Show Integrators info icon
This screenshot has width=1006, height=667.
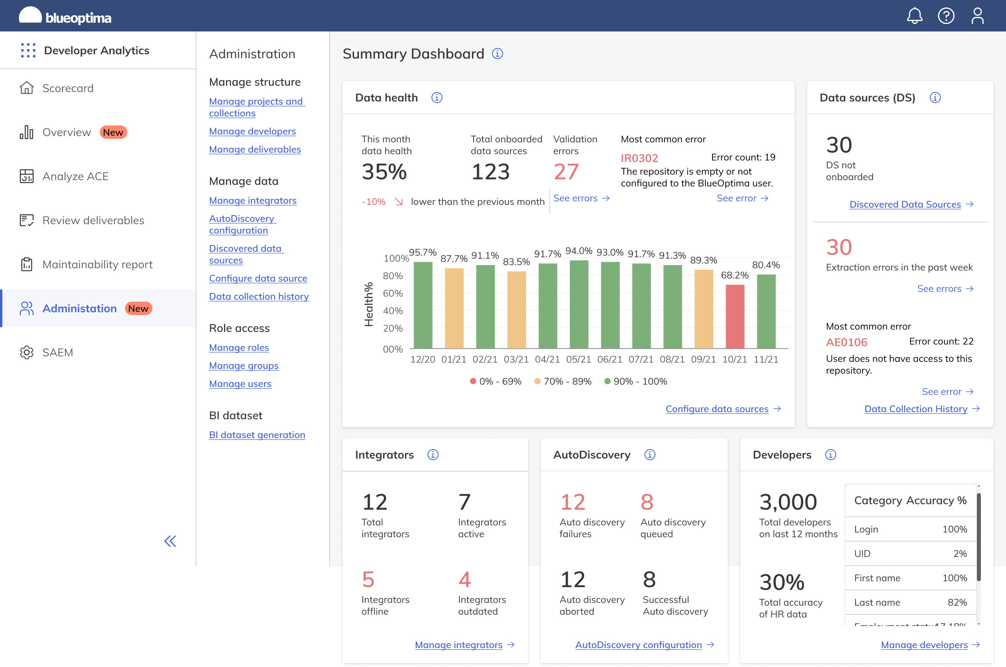(x=433, y=454)
